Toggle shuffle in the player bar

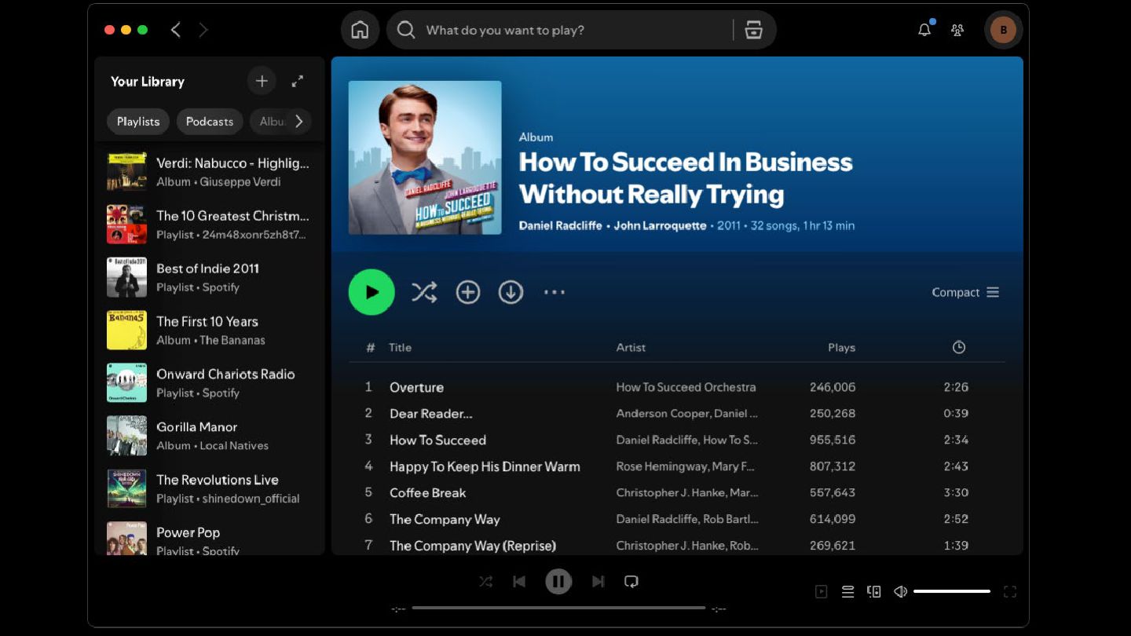(486, 582)
